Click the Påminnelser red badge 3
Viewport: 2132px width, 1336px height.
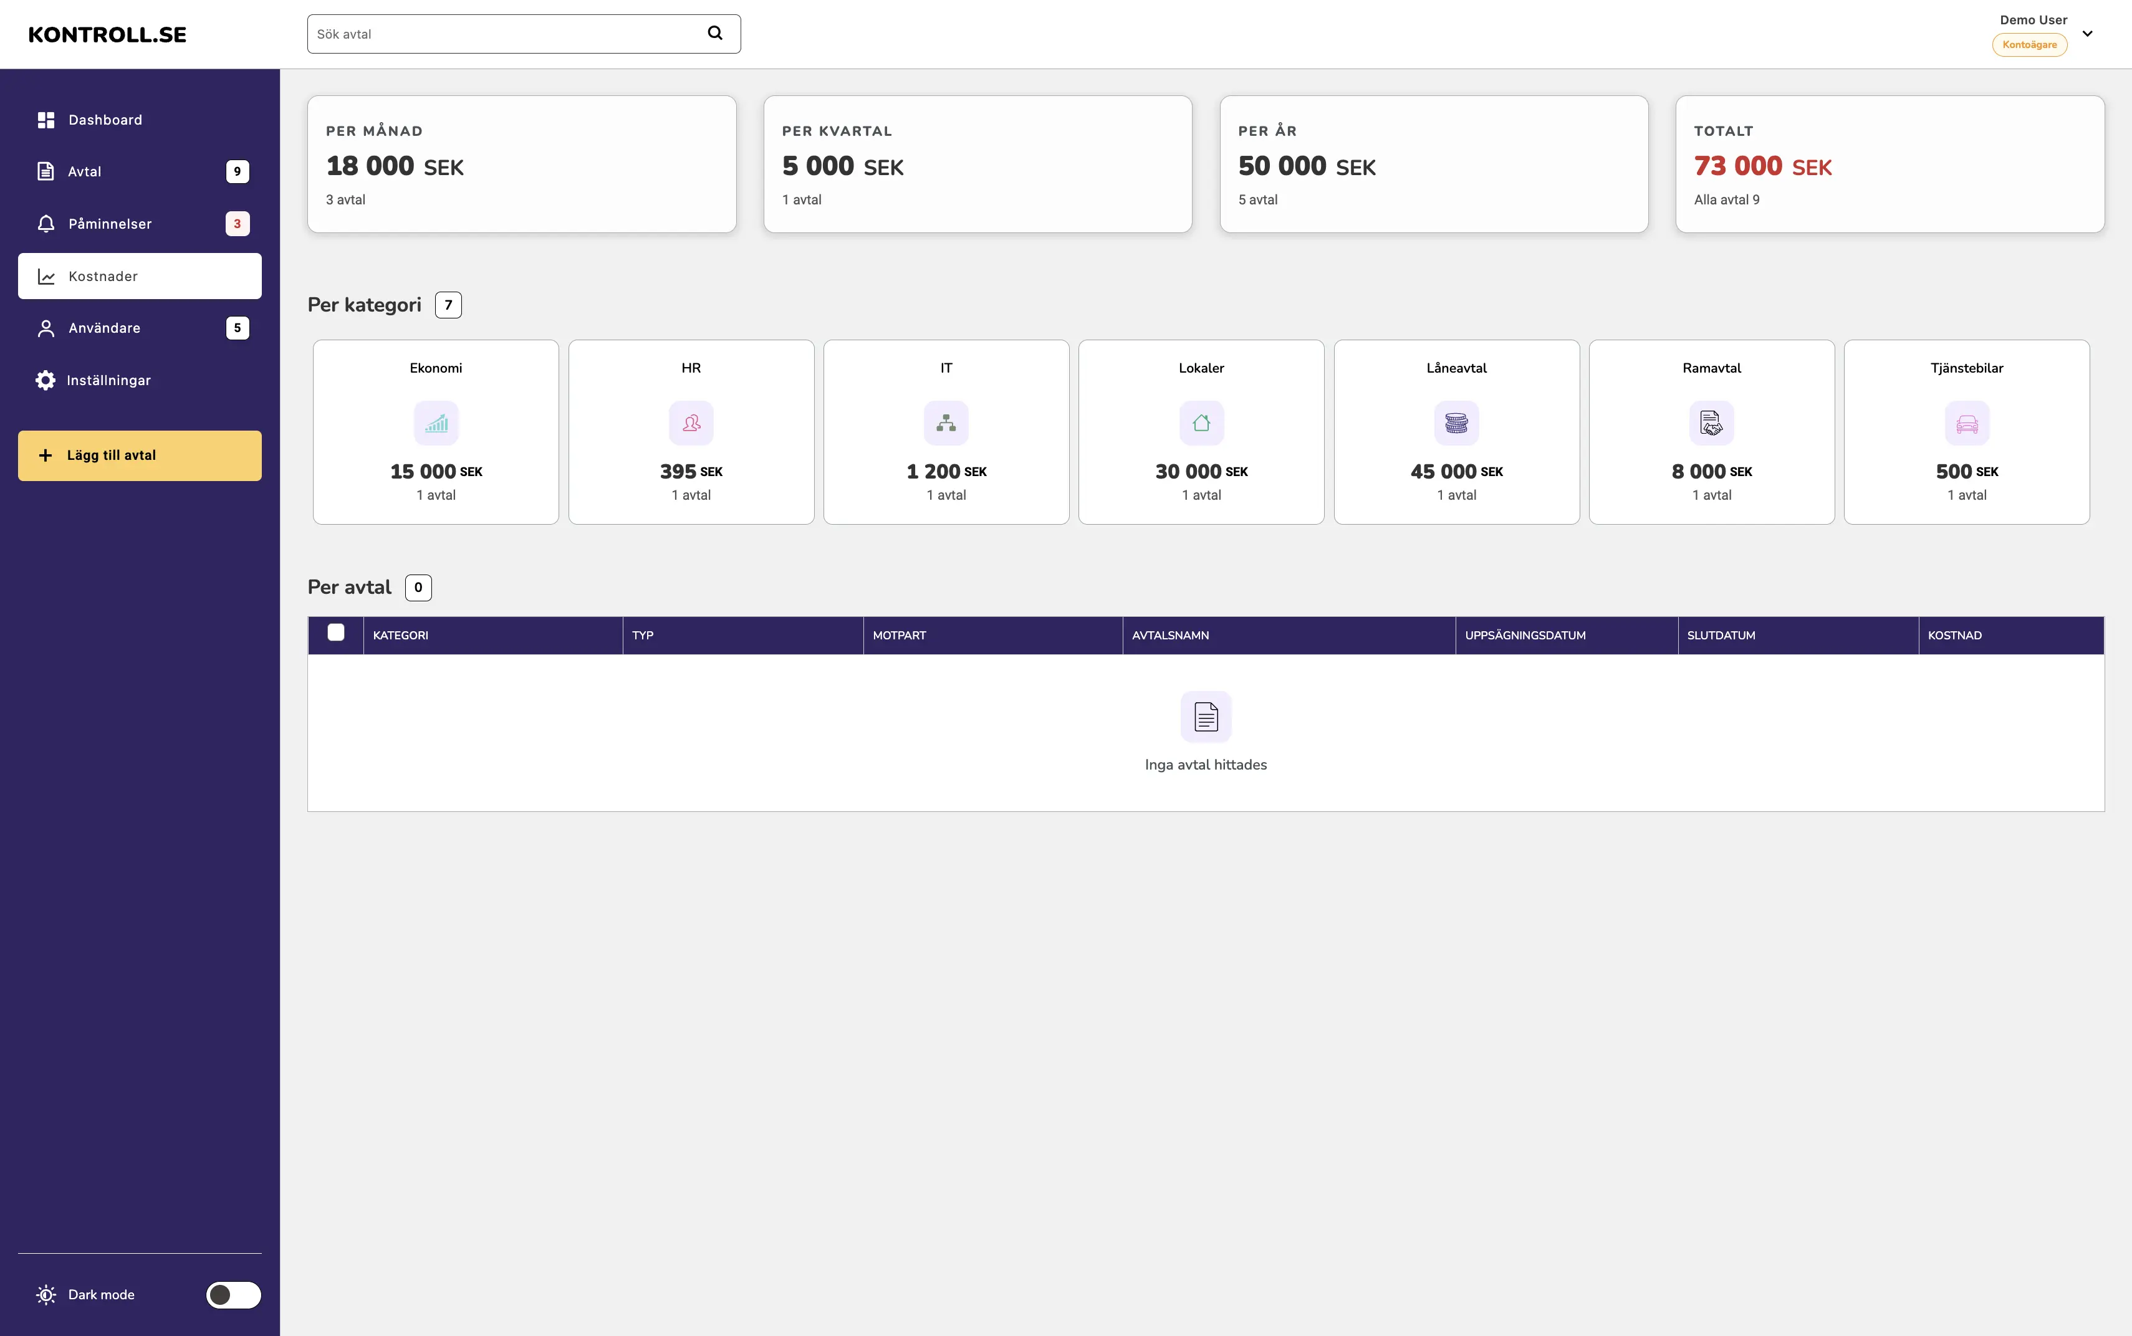[237, 224]
